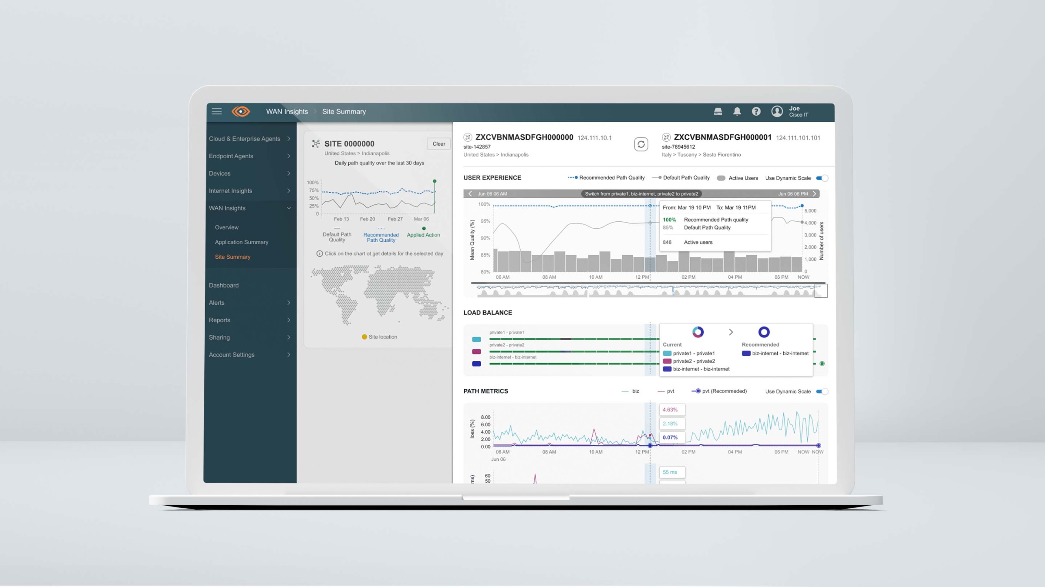Switch to the Application Summary page
This screenshot has height=587, width=1045.
tap(242, 242)
